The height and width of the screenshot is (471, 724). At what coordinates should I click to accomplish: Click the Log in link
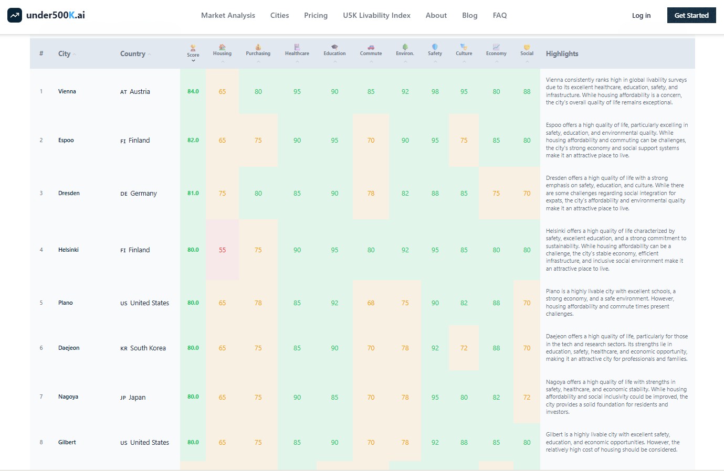(x=641, y=15)
